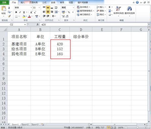Open 单元格样式 cell styles menu
Image resolution: width=151 pixels, height=129 pixels.
pos(84,15)
